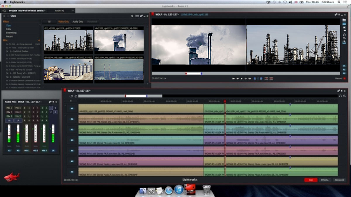Mark out point in the viewer

[x=261, y=79]
